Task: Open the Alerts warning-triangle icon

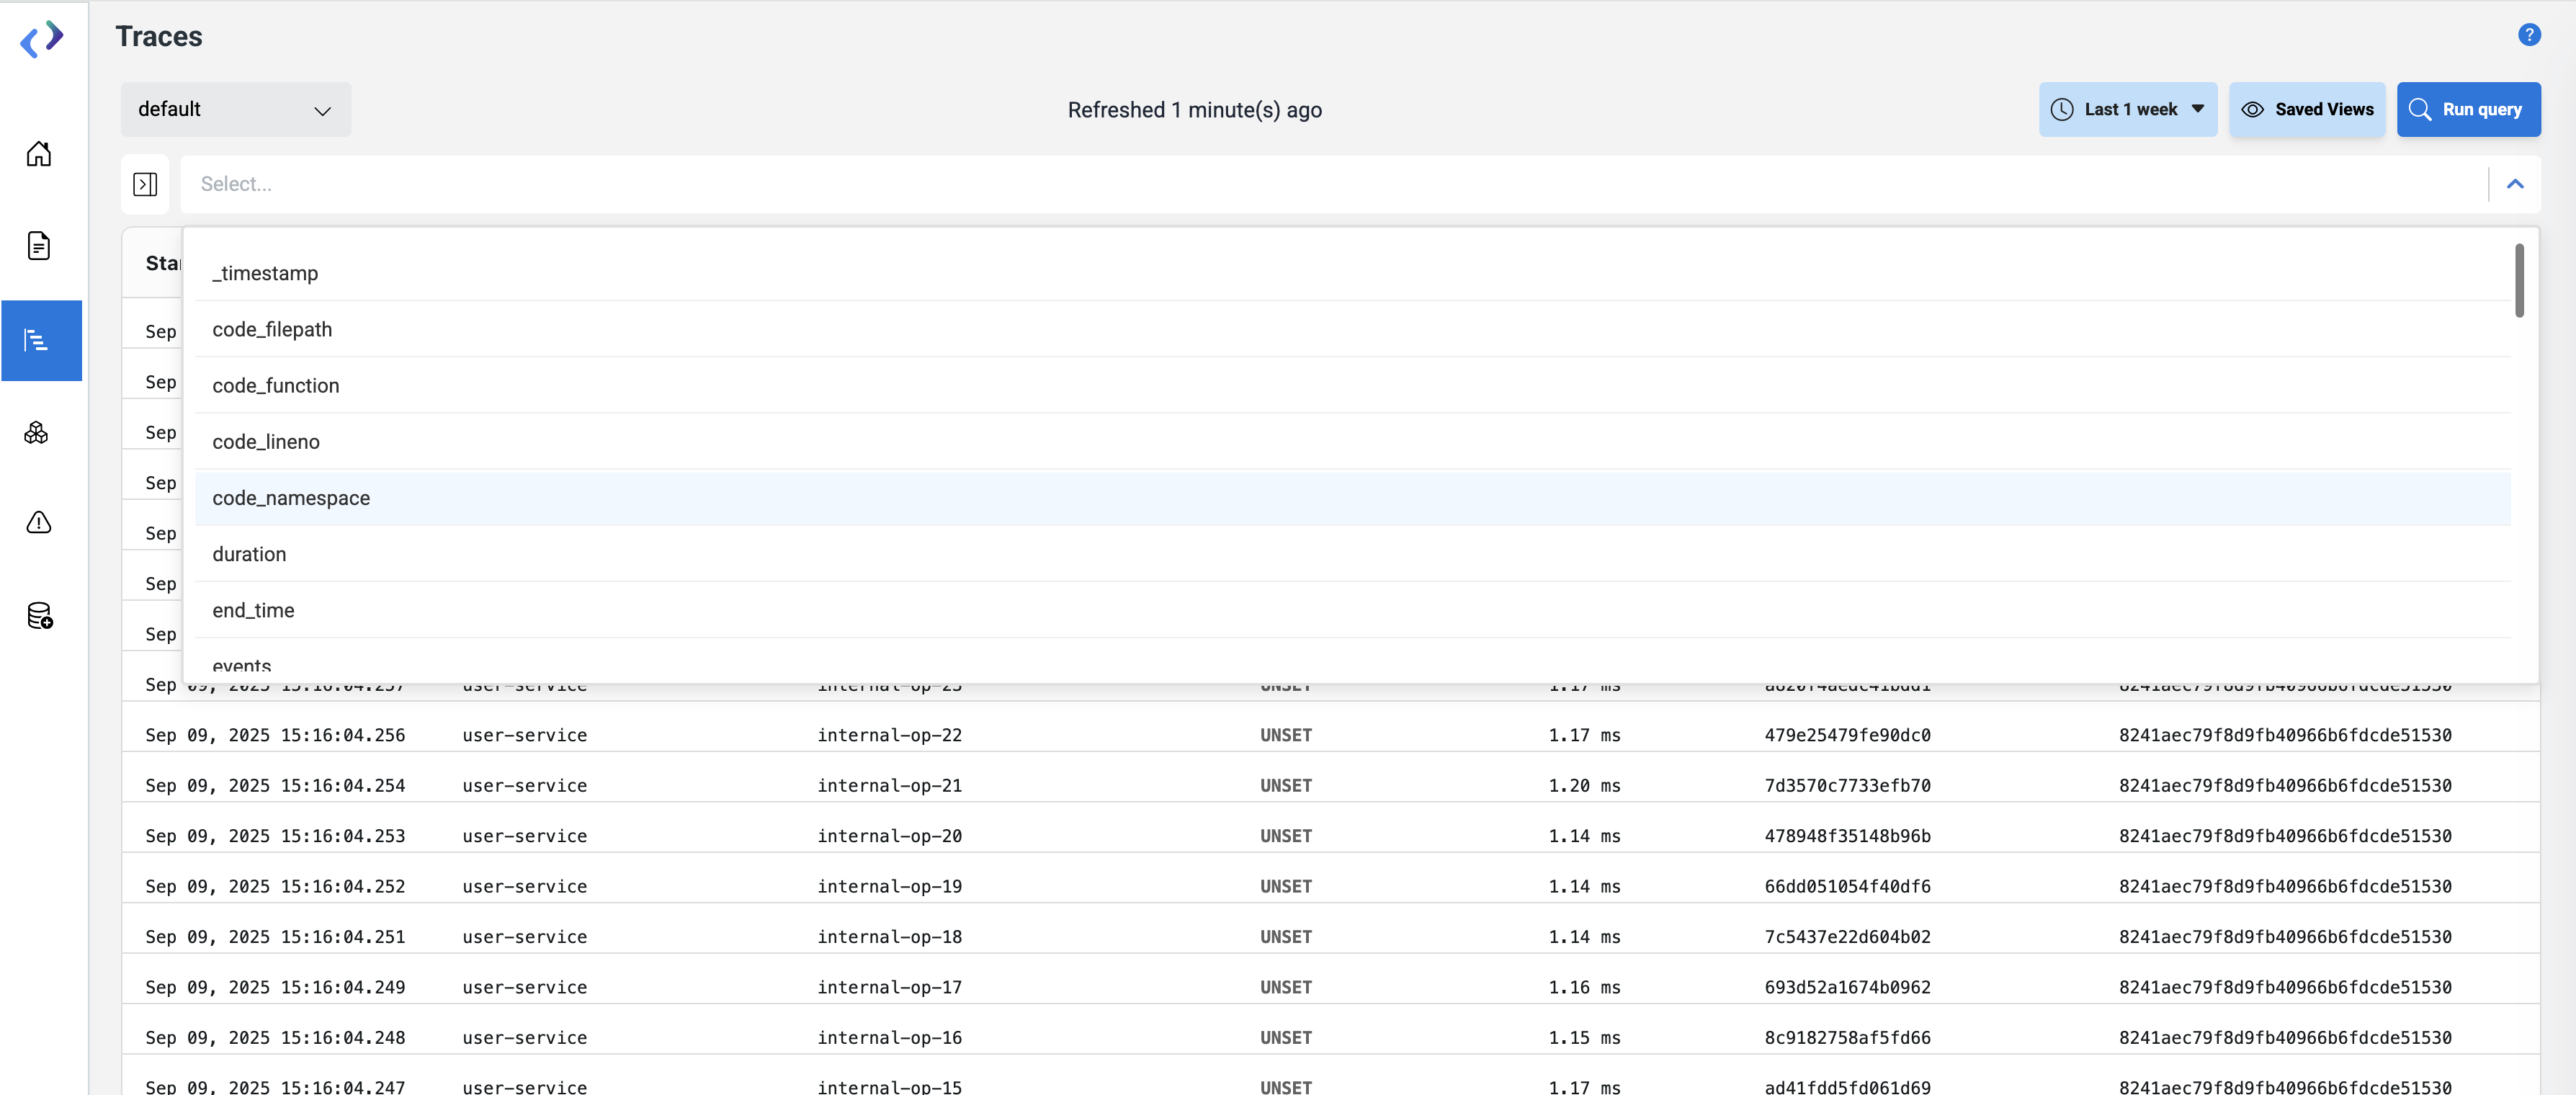Action: [39, 523]
